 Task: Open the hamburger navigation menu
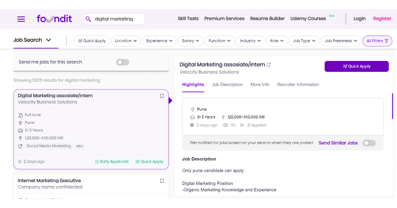(21, 19)
